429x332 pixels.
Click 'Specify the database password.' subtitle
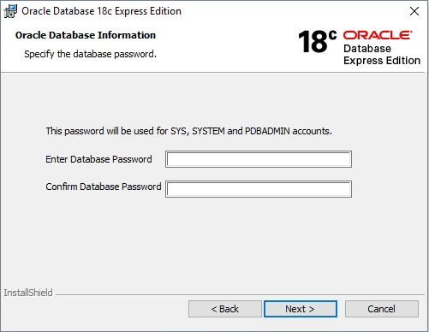tap(90, 54)
